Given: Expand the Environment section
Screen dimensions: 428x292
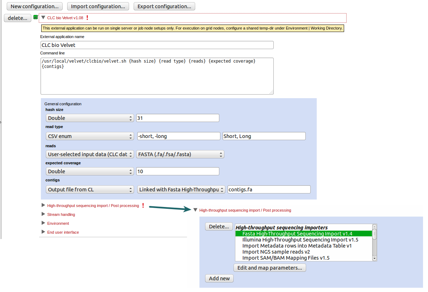Looking at the screenshot, I should [43, 223].
